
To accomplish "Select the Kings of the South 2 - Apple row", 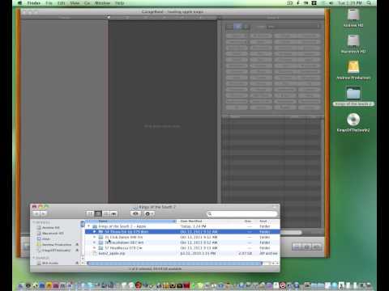I will coord(182,226).
